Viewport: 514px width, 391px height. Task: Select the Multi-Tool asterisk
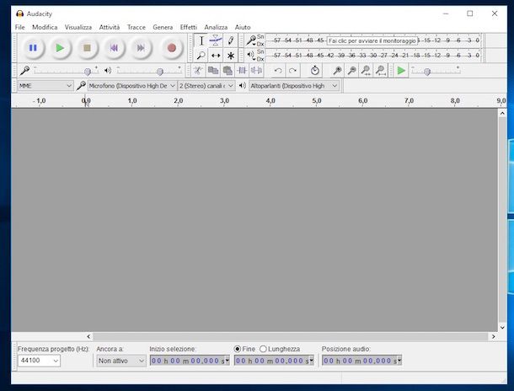tap(230, 56)
